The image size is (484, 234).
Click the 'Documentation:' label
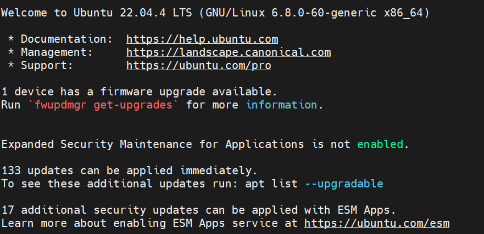(x=66, y=39)
